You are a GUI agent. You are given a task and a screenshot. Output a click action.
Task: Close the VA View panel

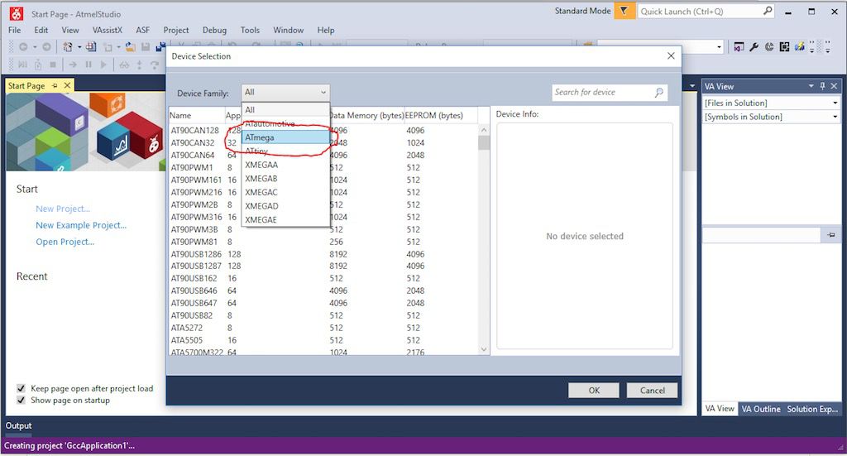[834, 86]
